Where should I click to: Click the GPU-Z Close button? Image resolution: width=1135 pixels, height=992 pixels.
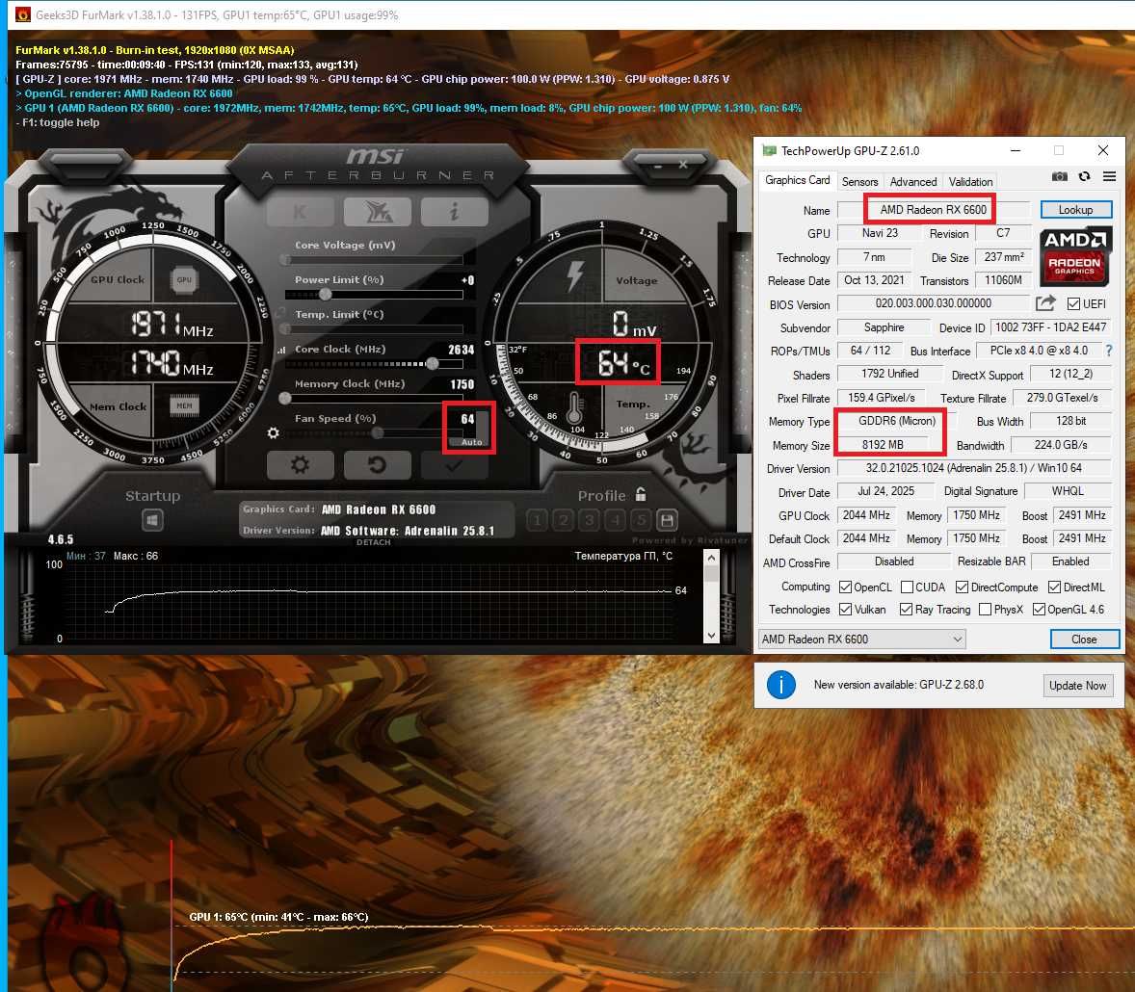(x=1084, y=639)
